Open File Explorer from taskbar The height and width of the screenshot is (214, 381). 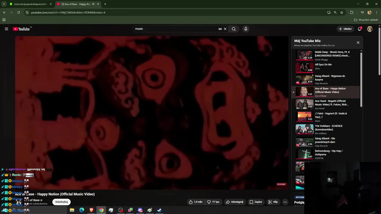pyautogui.click(x=72, y=210)
